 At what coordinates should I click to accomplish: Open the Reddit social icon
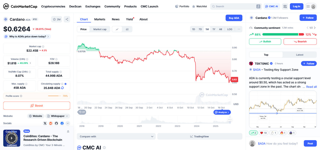click(x=51, y=123)
